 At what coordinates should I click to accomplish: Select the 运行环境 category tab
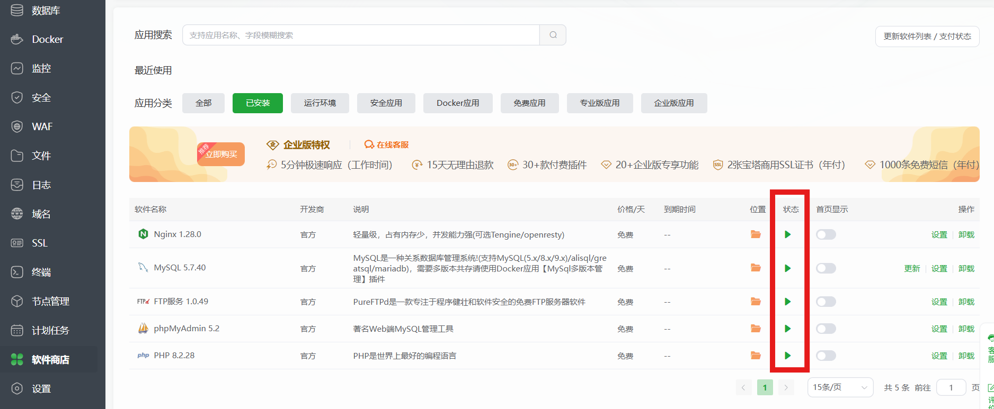tap(319, 103)
